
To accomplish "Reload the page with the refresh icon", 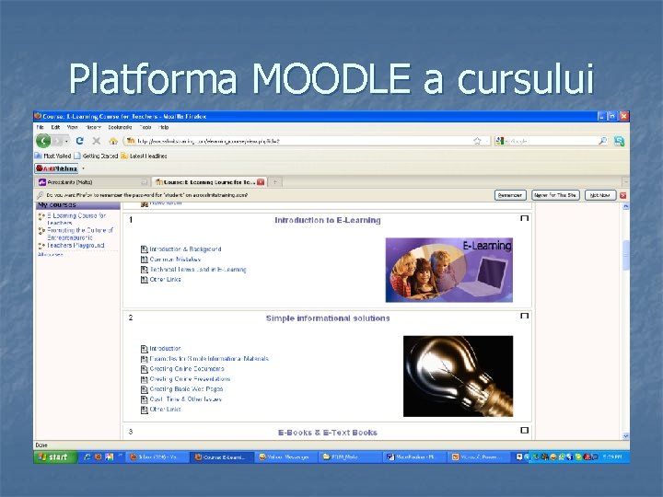I will (x=79, y=141).
